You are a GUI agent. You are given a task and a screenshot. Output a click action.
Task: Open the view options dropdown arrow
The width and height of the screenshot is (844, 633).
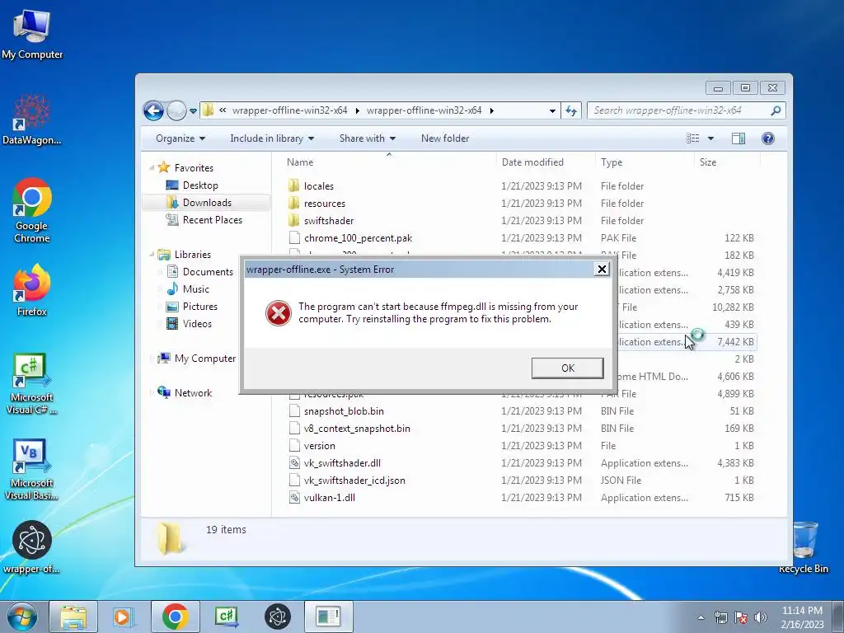click(x=710, y=138)
